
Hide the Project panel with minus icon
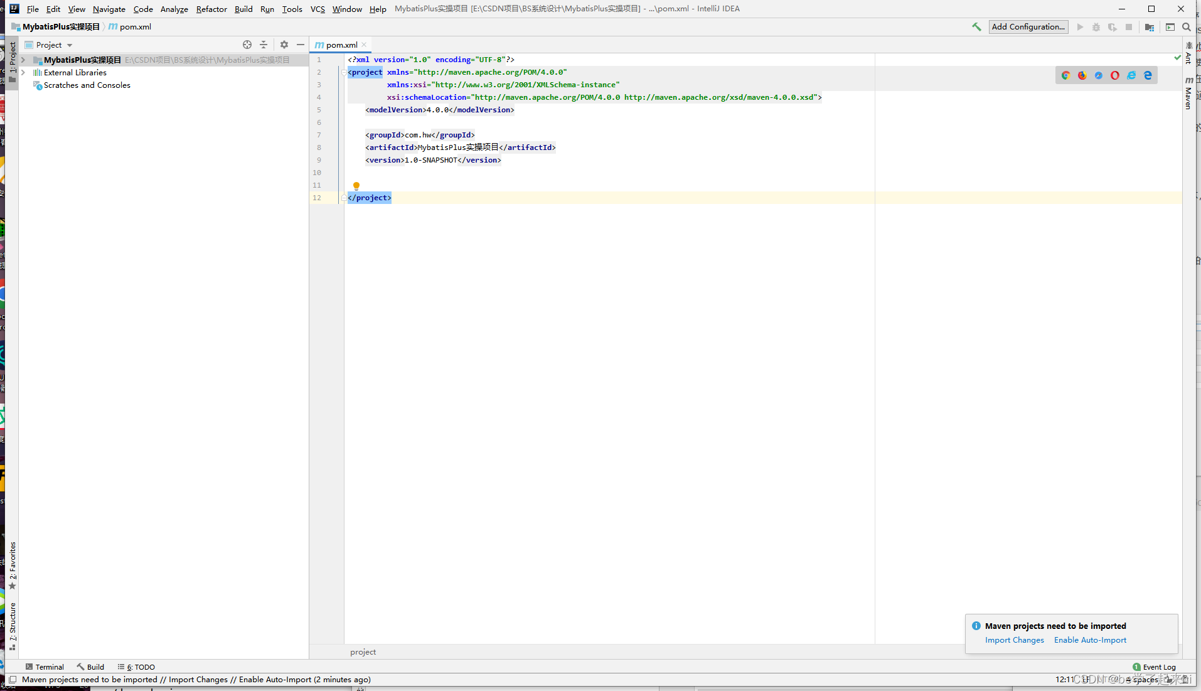301,45
